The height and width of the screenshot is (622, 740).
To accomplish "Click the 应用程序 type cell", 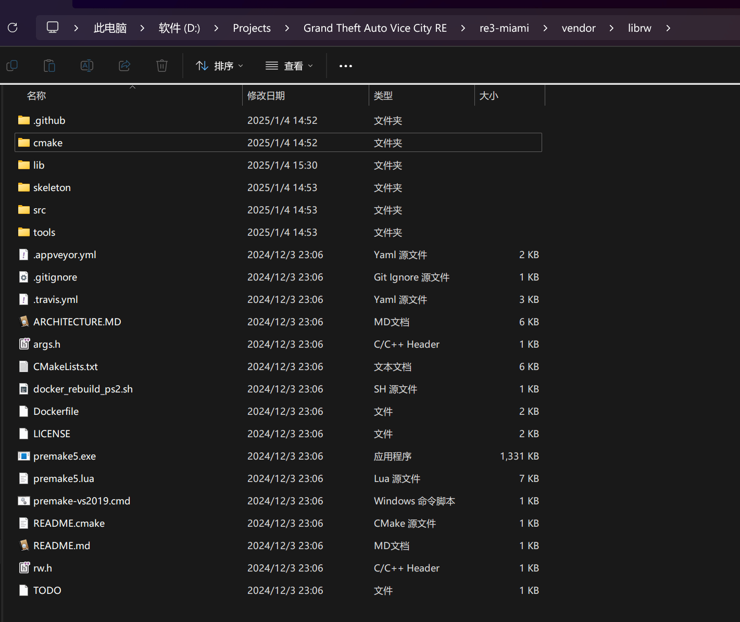I will pyautogui.click(x=393, y=456).
